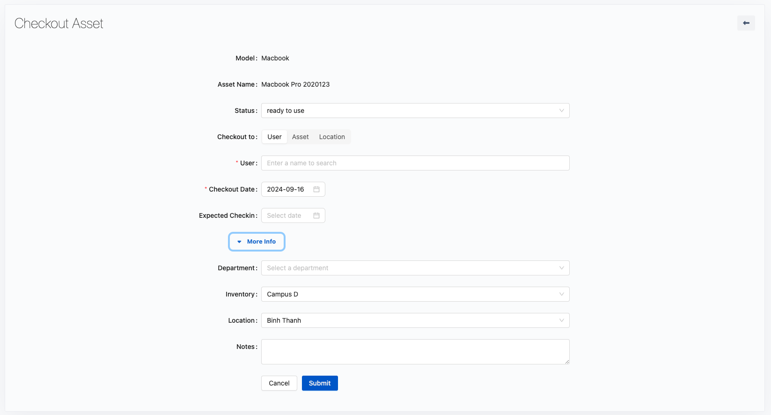Click the More Info caret triangle icon
Image resolution: width=771 pixels, height=415 pixels.
[x=239, y=242]
